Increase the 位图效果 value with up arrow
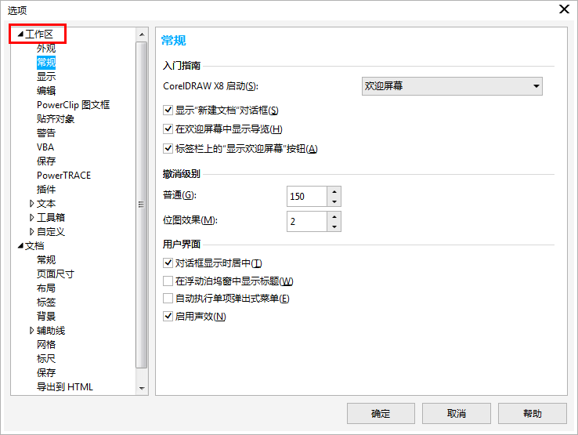This screenshot has width=578, height=435. (334, 216)
